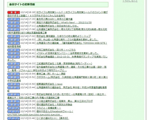Viewport: 148px width, 120px height.
Task: Click the red 注目 badge at 12/14[18:18]
Action: coord(13,12)
